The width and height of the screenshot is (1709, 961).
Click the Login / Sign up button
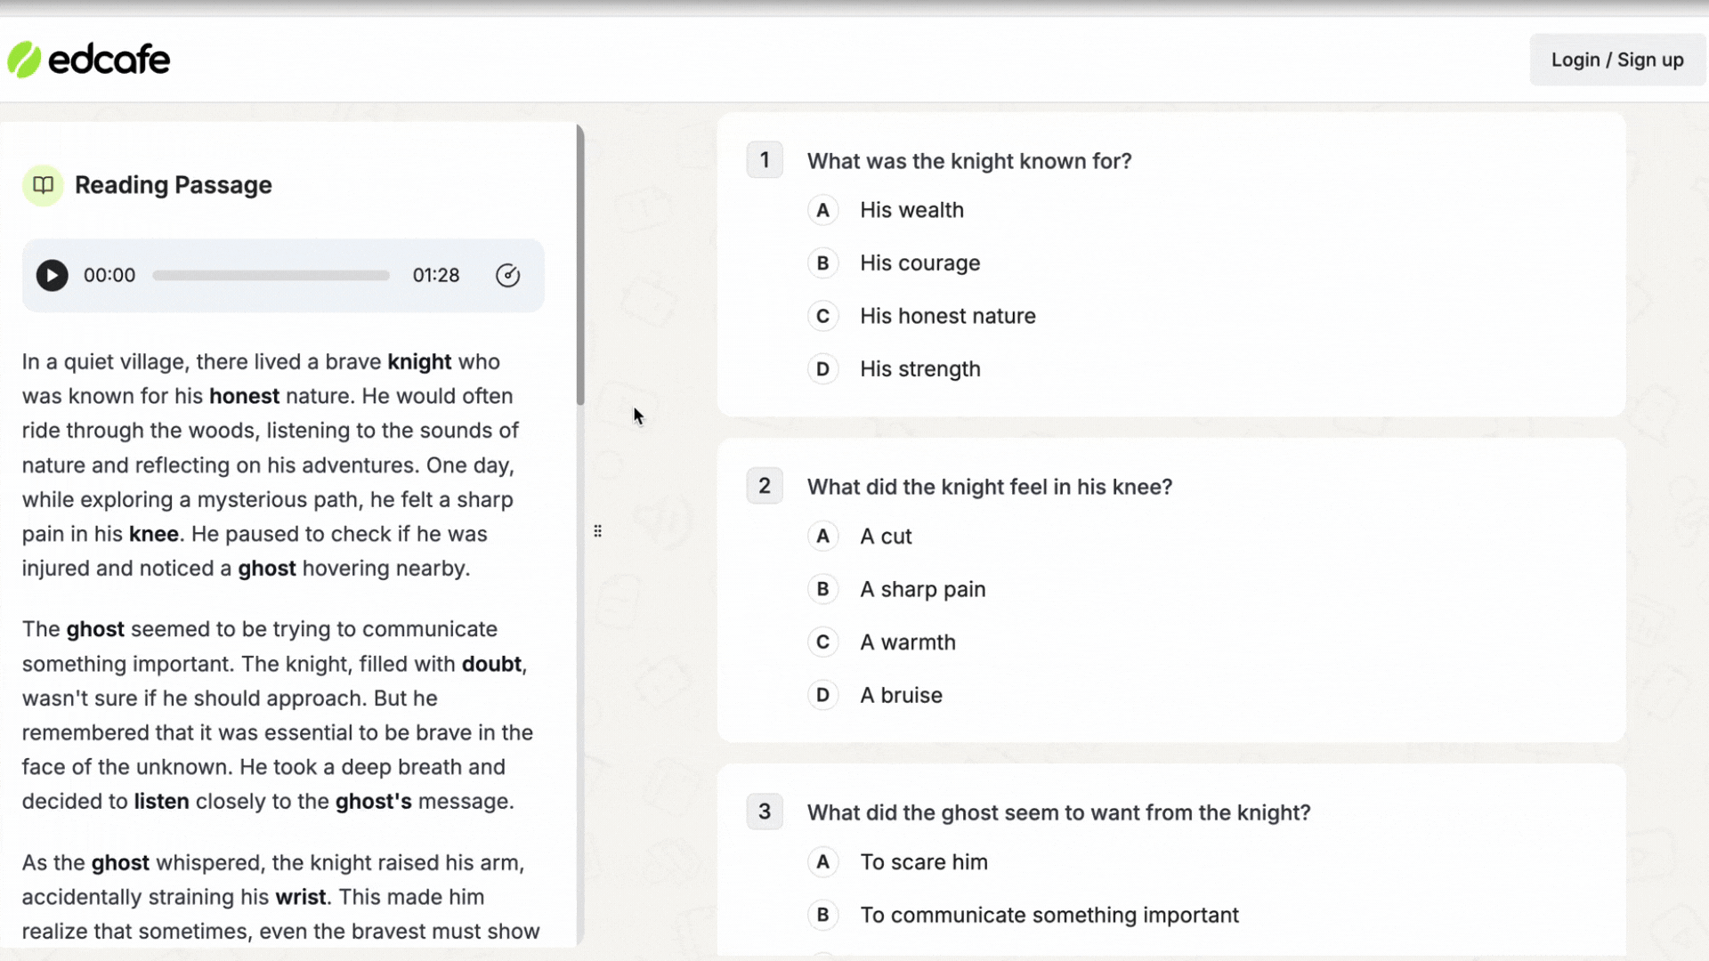[x=1617, y=60]
